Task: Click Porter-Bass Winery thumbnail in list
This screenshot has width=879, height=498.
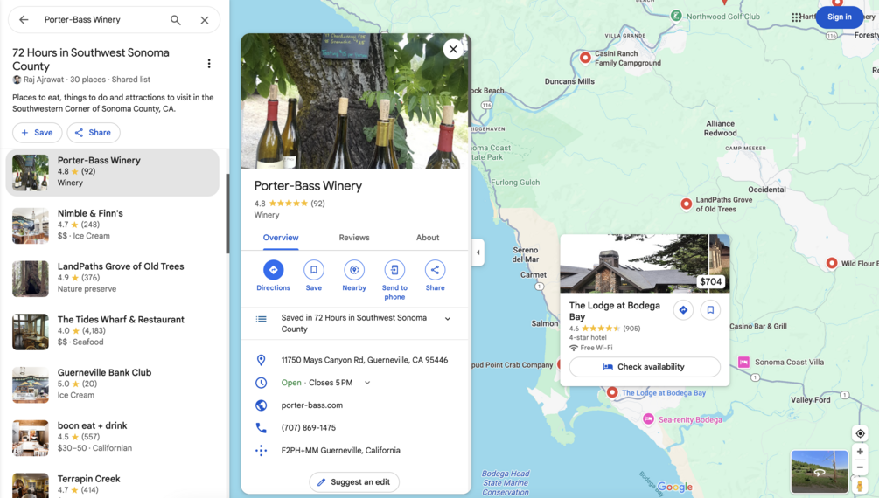Action: [31, 172]
